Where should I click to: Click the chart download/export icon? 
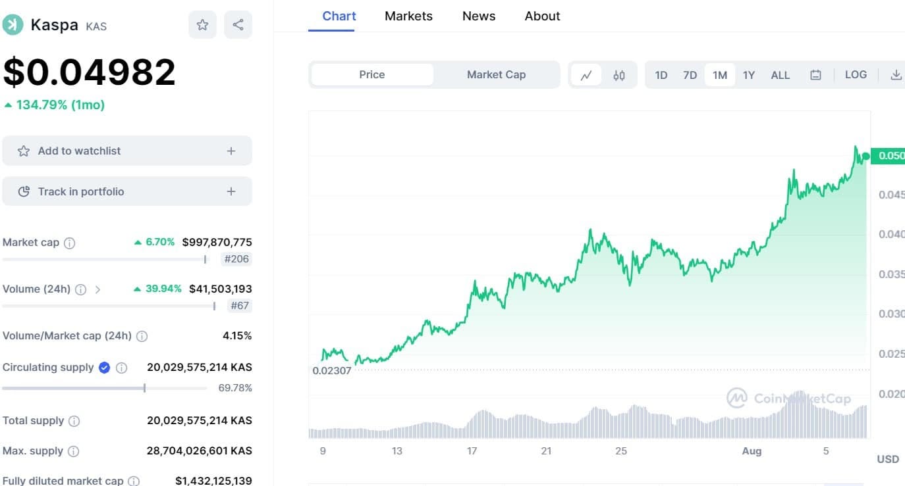pos(896,75)
